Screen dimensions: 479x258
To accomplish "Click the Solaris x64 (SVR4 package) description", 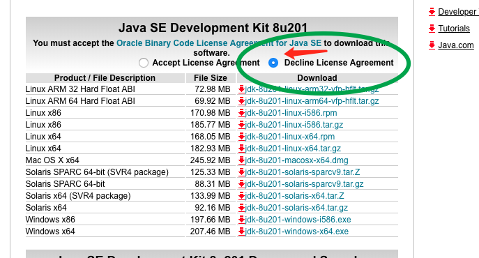I will pos(78,196).
